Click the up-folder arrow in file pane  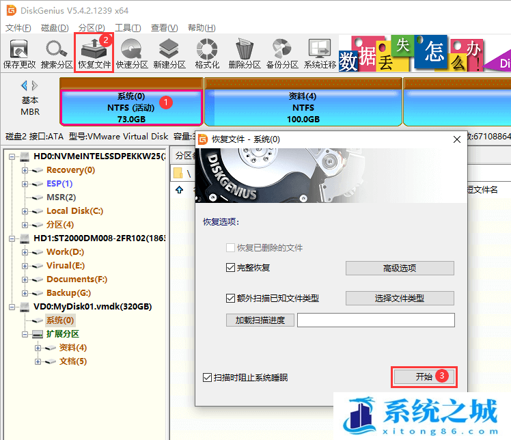[x=179, y=190]
